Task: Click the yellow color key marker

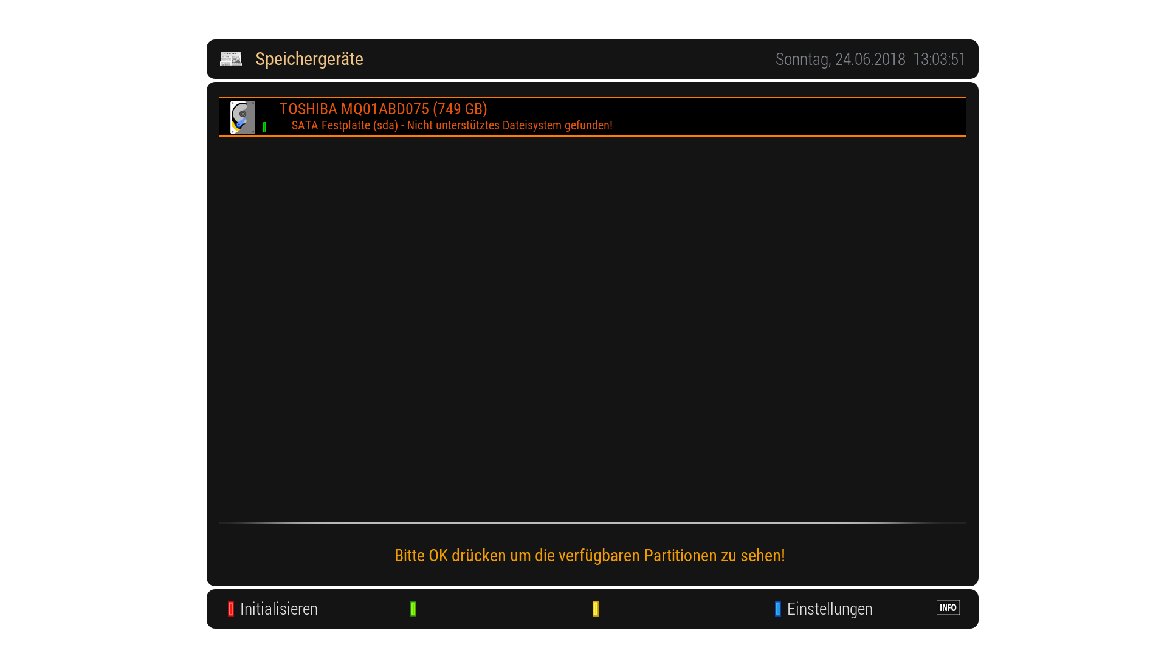Action: [596, 609]
